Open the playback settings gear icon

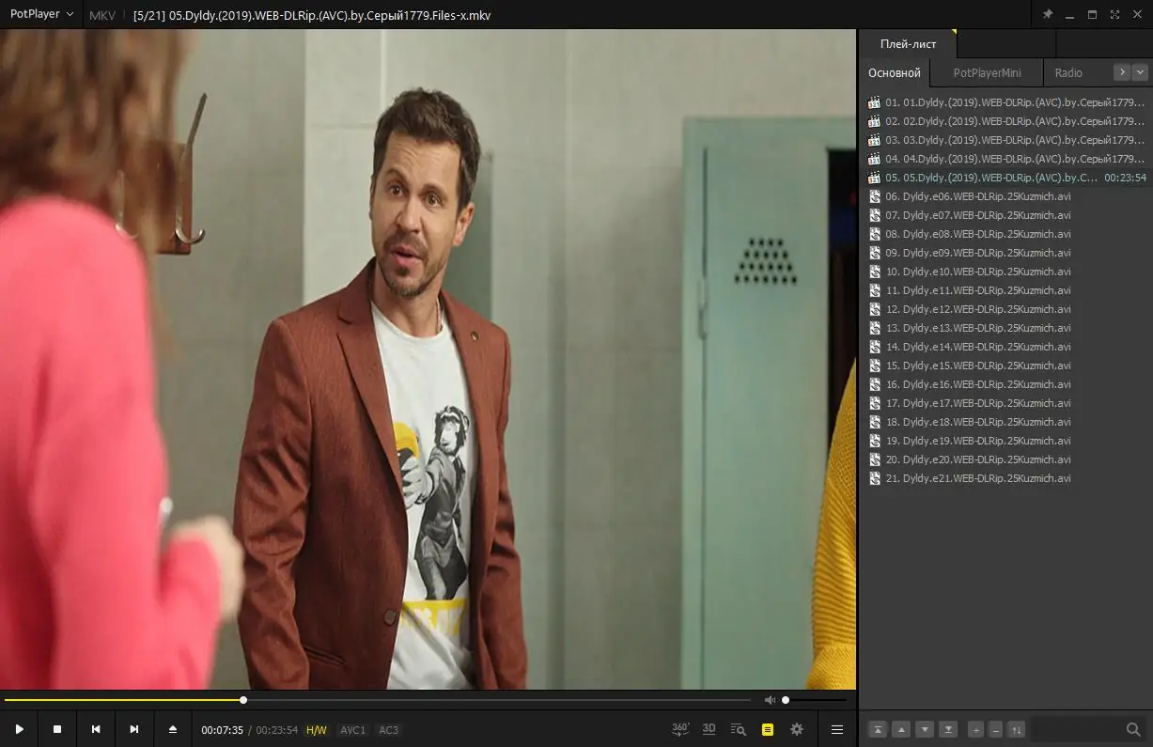pos(797,729)
